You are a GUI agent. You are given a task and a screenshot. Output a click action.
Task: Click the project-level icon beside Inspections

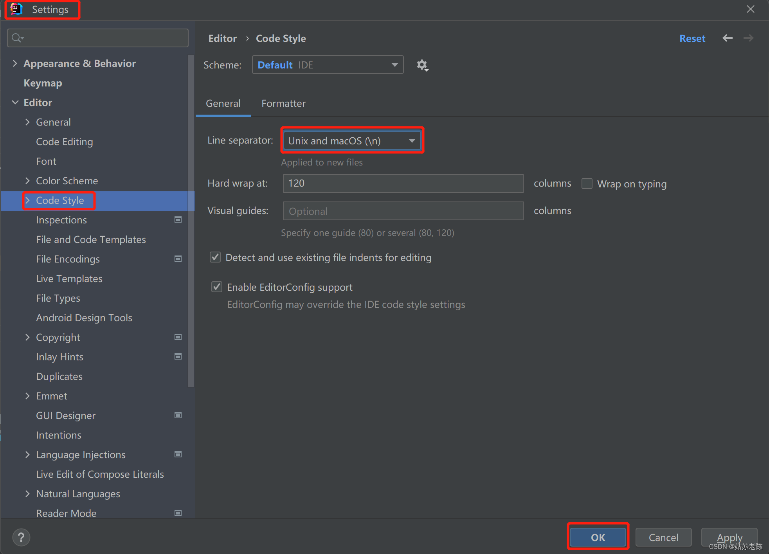(x=178, y=220)
